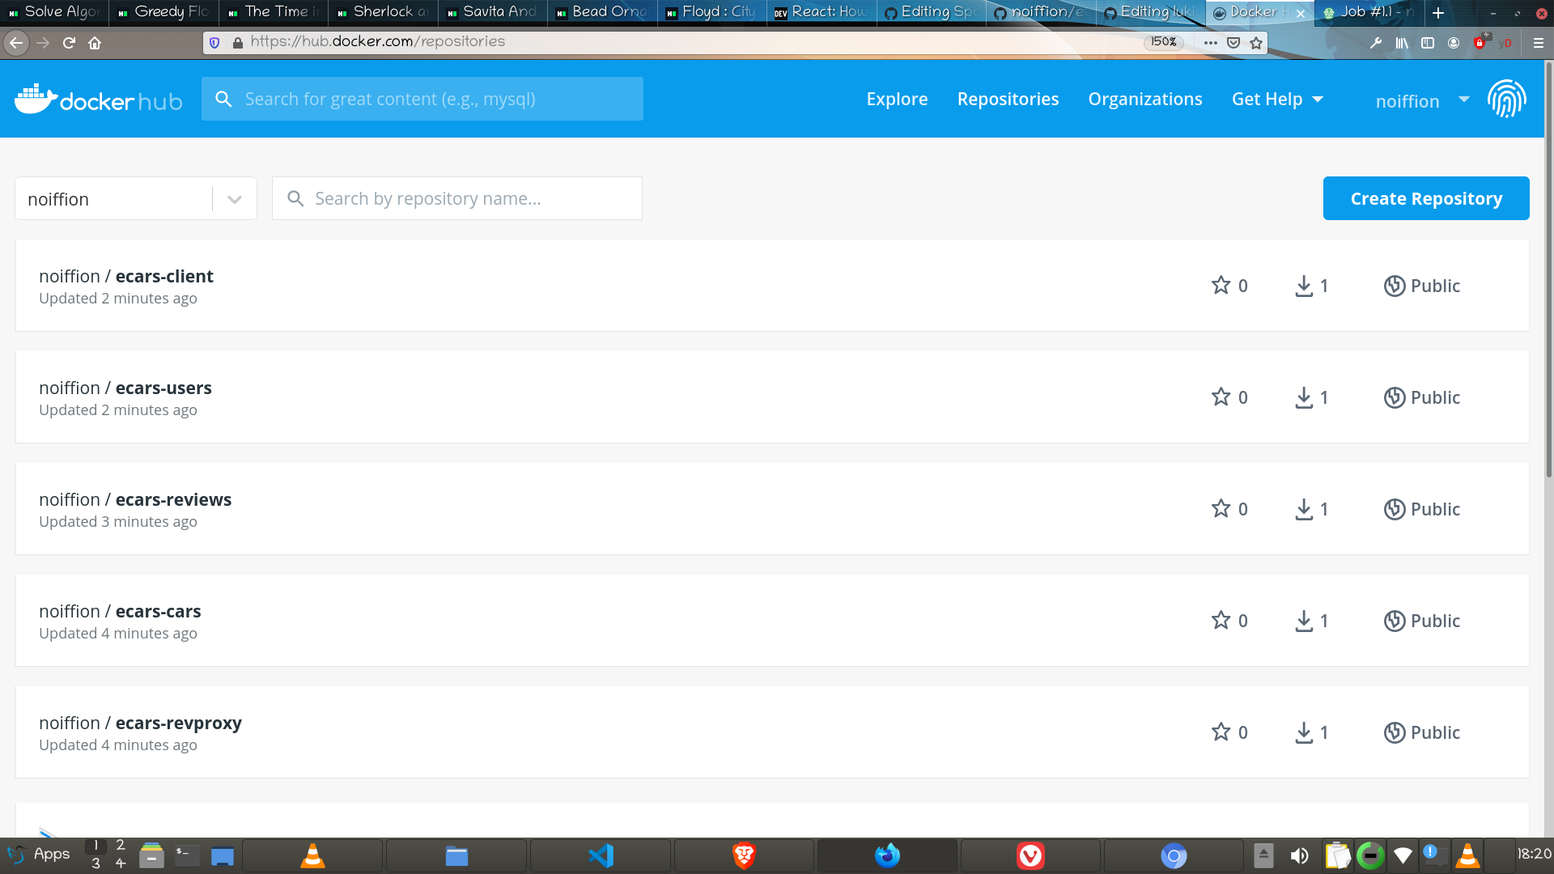Open the noiffion / ecars-client repository

[125, 276]
